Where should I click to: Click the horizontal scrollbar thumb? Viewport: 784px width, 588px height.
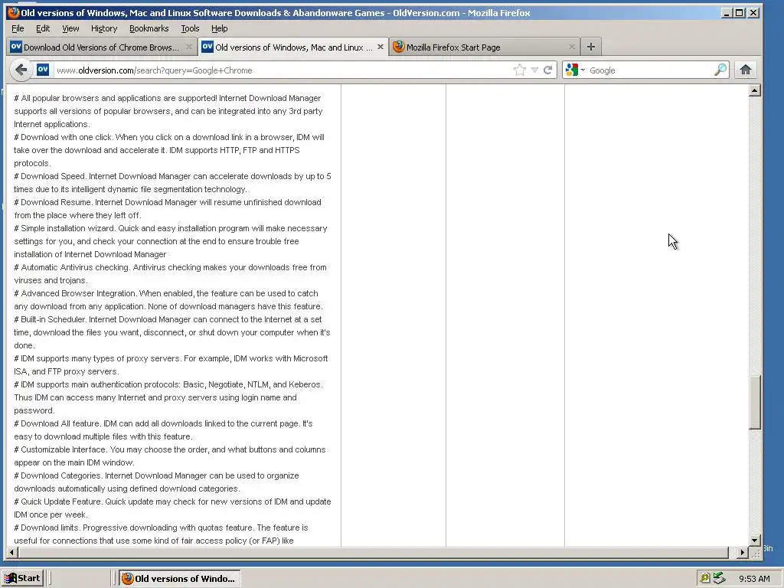click(x=374, y=553)
